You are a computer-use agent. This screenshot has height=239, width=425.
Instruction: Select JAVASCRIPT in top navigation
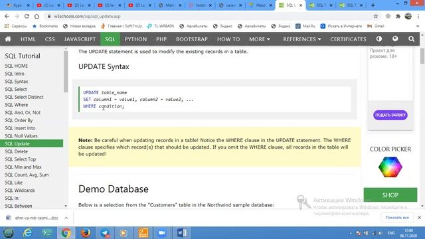pos(80,39)
